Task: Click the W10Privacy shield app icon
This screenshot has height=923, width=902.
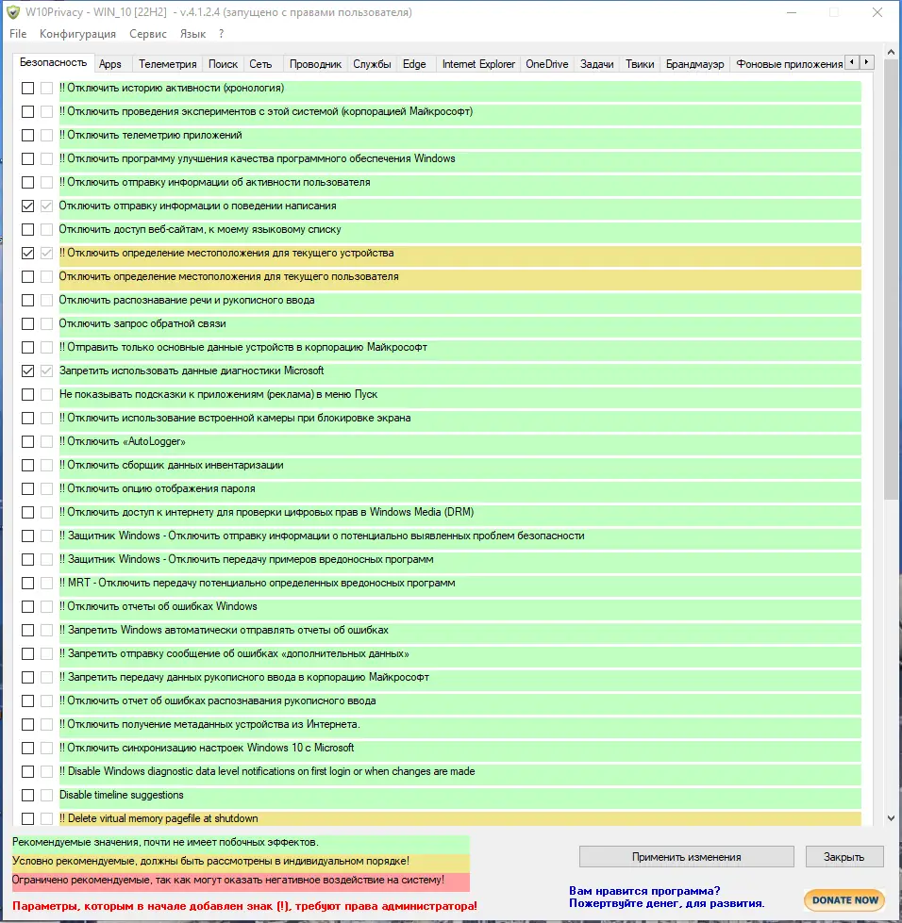Action: click(13, 12)
